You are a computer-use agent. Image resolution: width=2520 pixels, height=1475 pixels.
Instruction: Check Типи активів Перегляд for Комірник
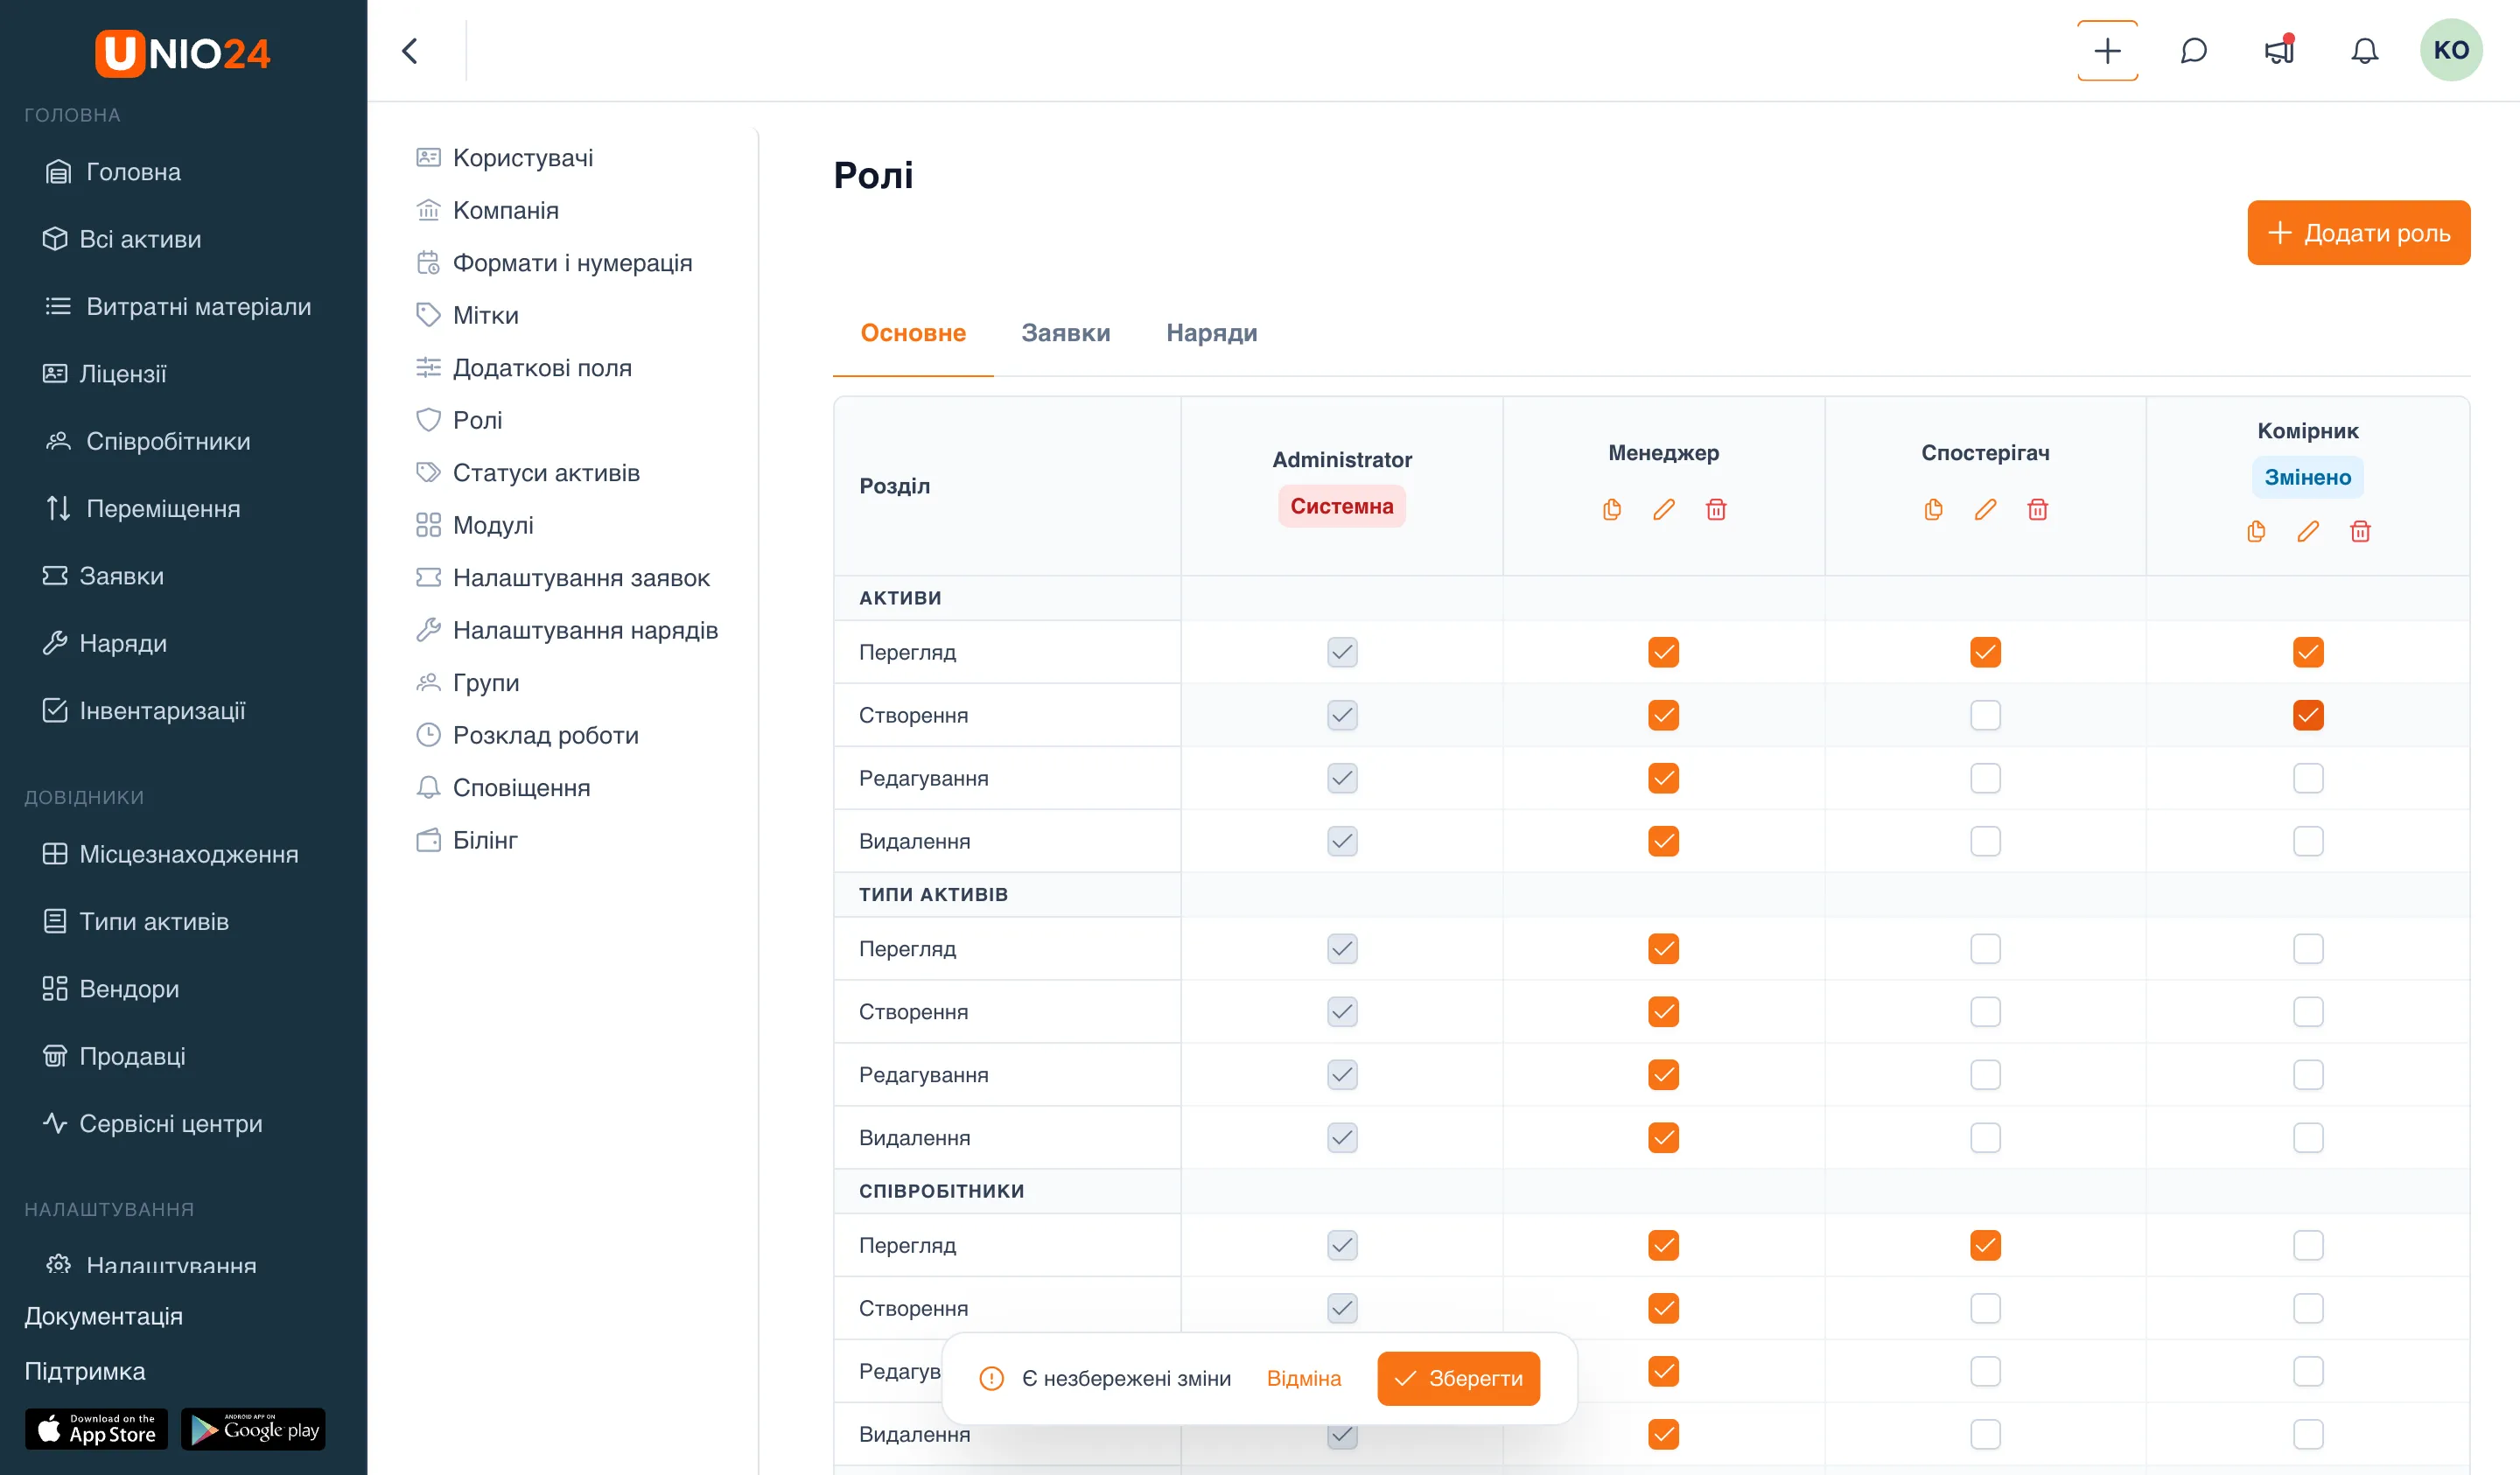click(2308, 948)
